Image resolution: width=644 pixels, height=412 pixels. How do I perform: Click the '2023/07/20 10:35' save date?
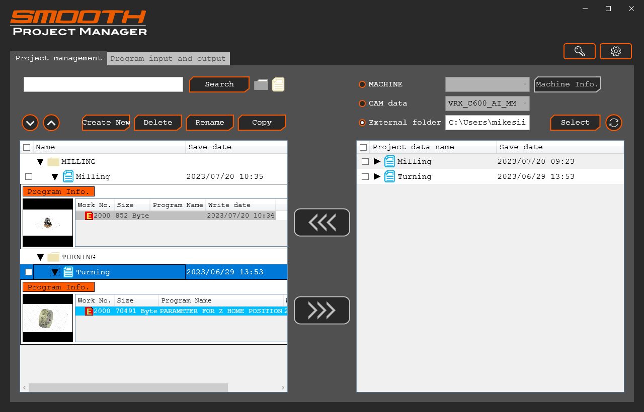point(225,177)
